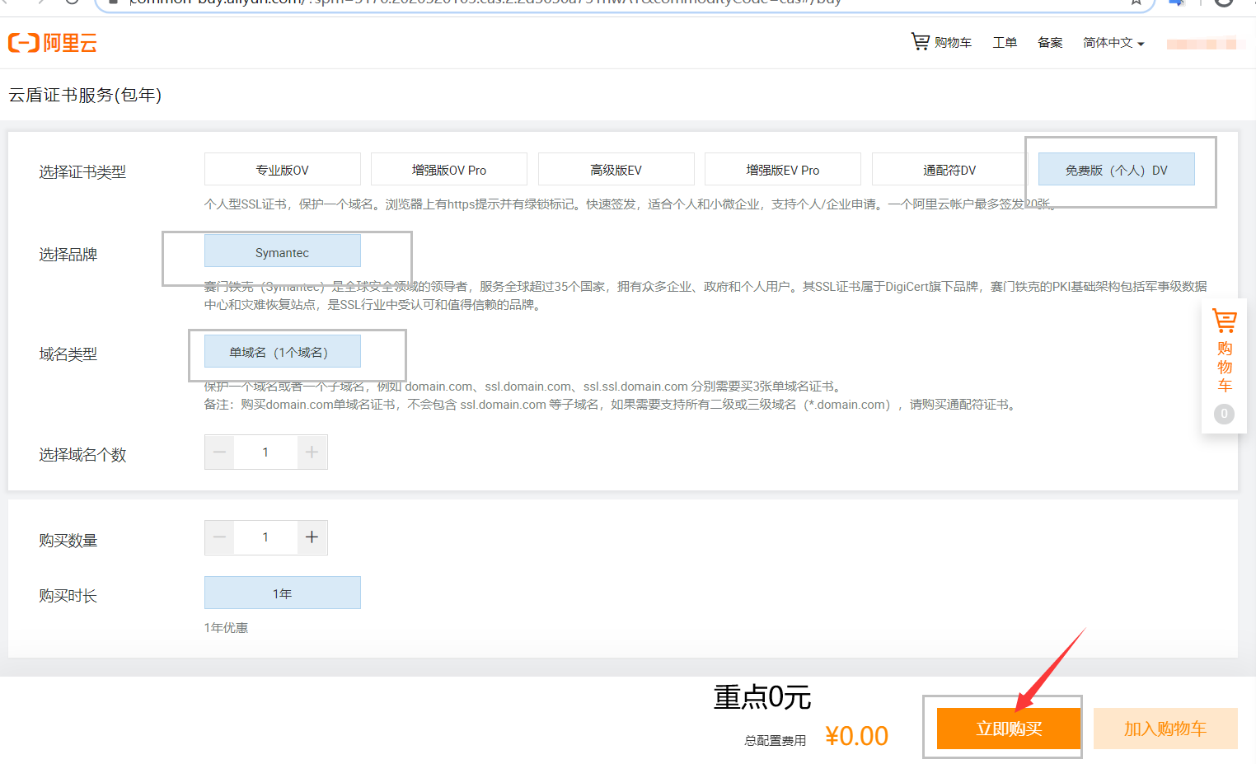Click the browser address bar URL

[x=486, y=2]
